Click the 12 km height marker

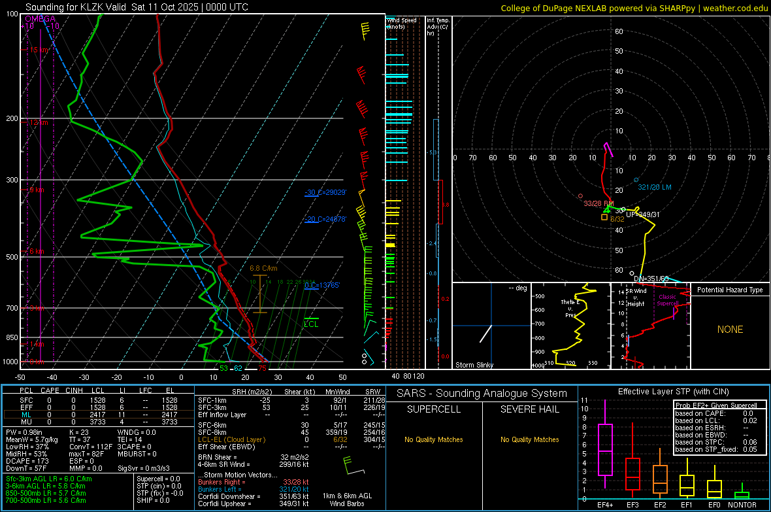click(x=39, y=122)
